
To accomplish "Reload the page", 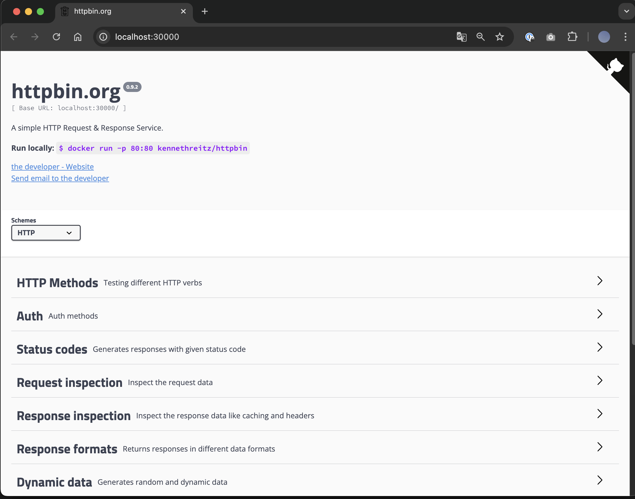I will tap(56, 37).
